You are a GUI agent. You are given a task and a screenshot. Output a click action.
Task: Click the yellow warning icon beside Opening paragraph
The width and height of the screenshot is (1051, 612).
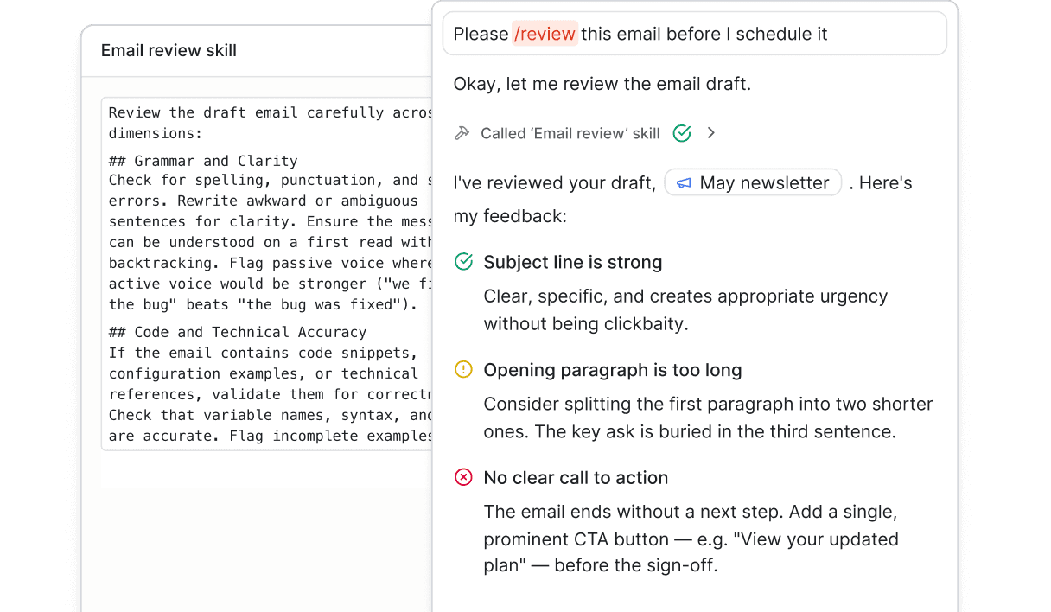pos(463,370)
